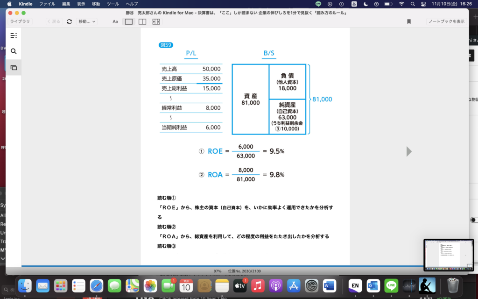The height and width of the screenshot is (299, 478).
Task: Open the table of contents sidebar icon
Action: pyautogui.click(x=14, y=36)
